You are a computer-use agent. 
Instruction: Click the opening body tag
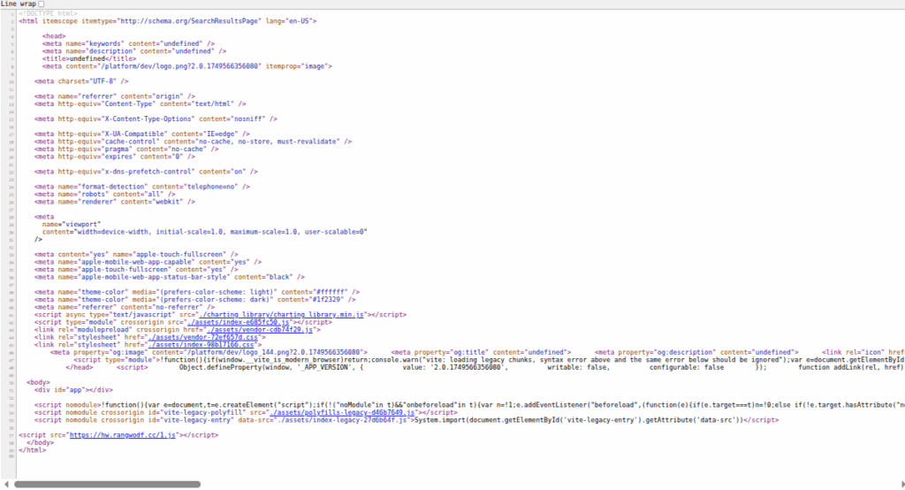pos(39,382)
